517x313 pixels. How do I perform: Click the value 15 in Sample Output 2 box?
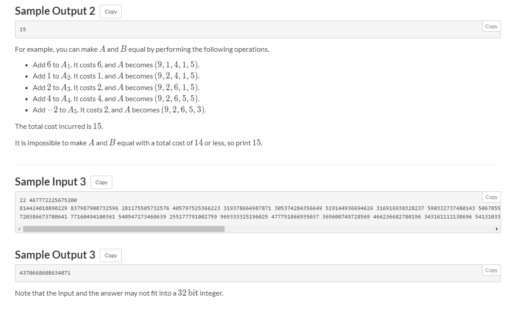tap(23, 29)
